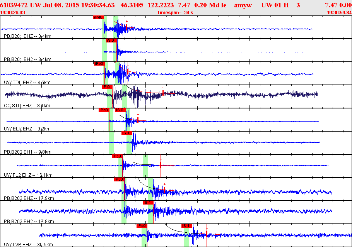Image resolution: width=352 pixels, height=247 pixels.
Task: Select the UW FL2 EHZ -- 16.1km label
Action: (28, 175)
